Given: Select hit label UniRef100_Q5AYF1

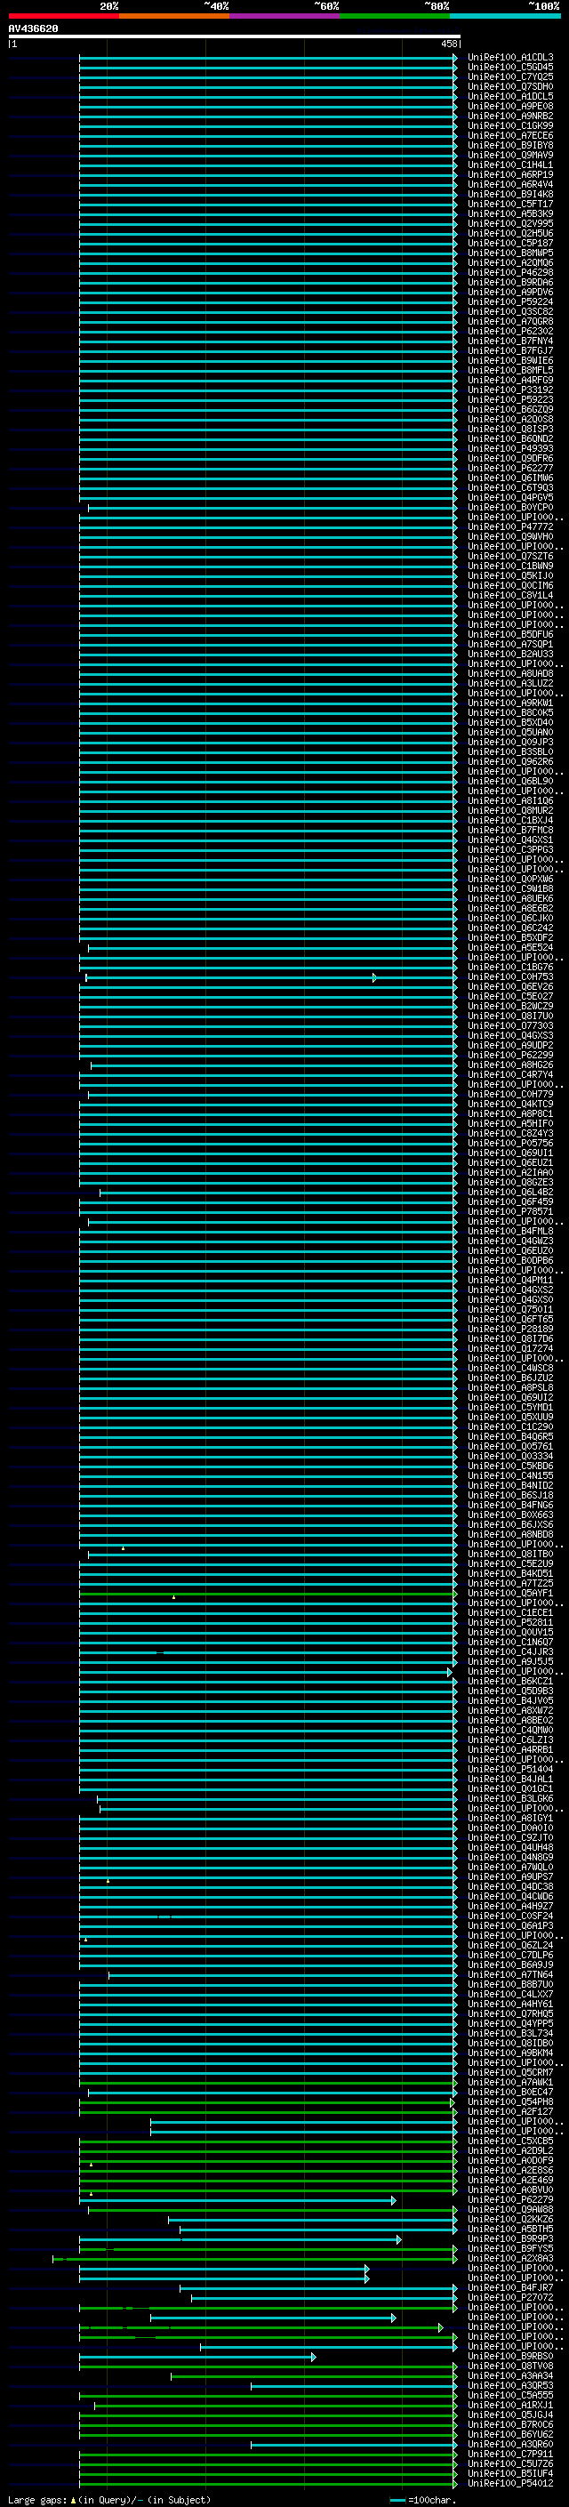Looking at the screenshot, I should (x=510, y=1593).
